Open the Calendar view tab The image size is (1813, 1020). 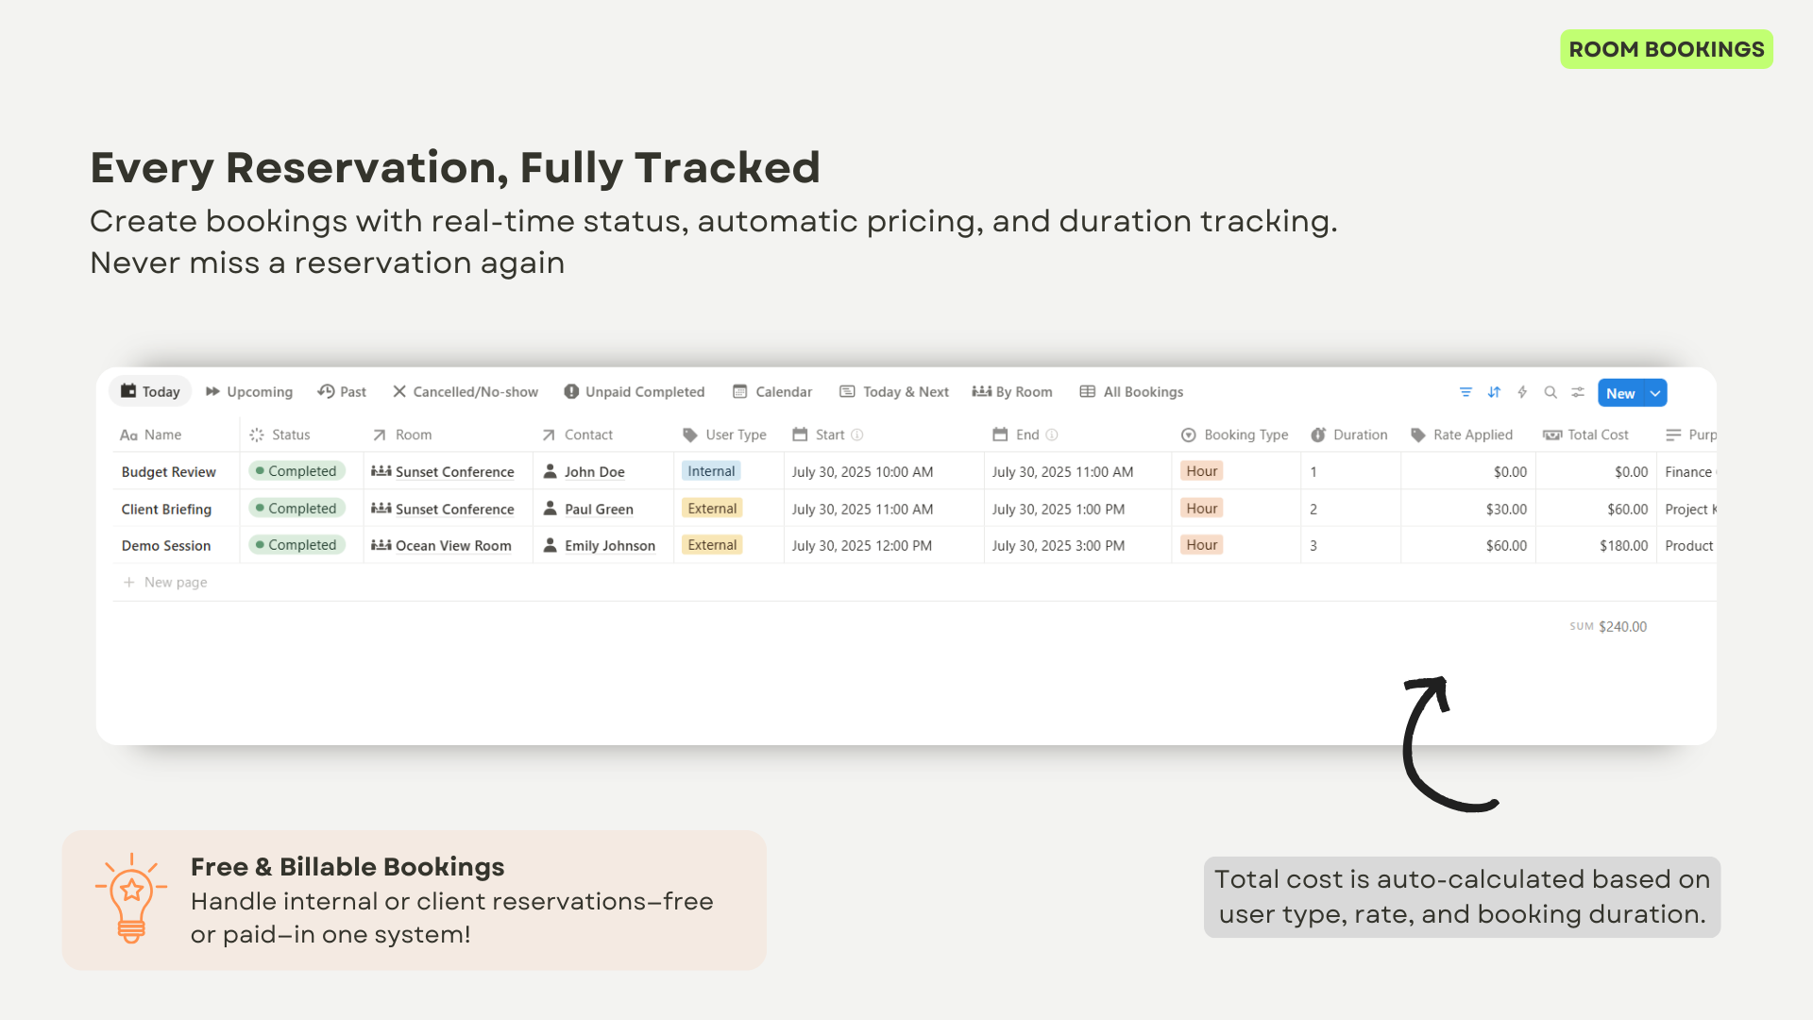pos(772,392)
